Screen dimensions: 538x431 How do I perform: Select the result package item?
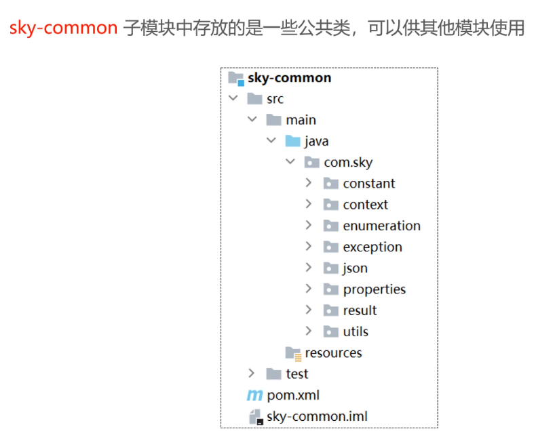360,310
